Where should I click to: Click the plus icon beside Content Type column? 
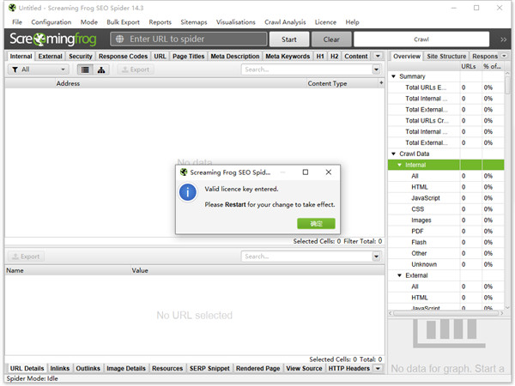tap(379, 83)
